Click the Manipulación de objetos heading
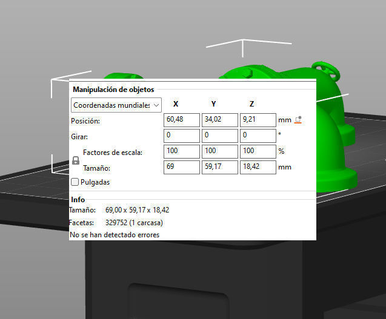The width and height of the screenshot is (386, 319). (x=113, y=90)
